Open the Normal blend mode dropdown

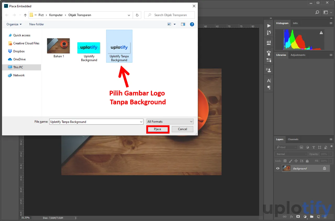(x=291, y=154)
